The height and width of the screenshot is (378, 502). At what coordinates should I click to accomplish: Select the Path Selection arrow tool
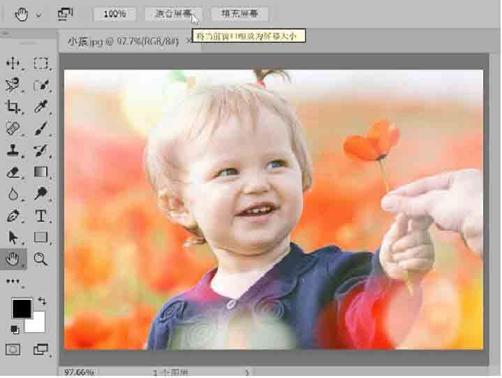click(x=13, y=237)
